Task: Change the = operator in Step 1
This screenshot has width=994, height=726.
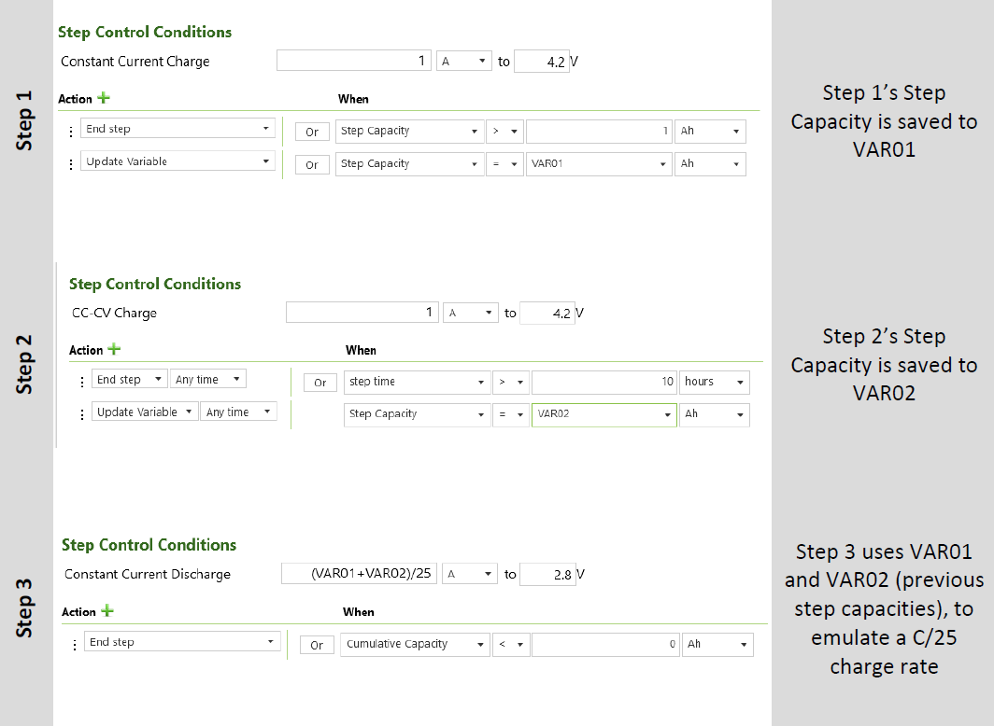Action: [x=504, y=164]
